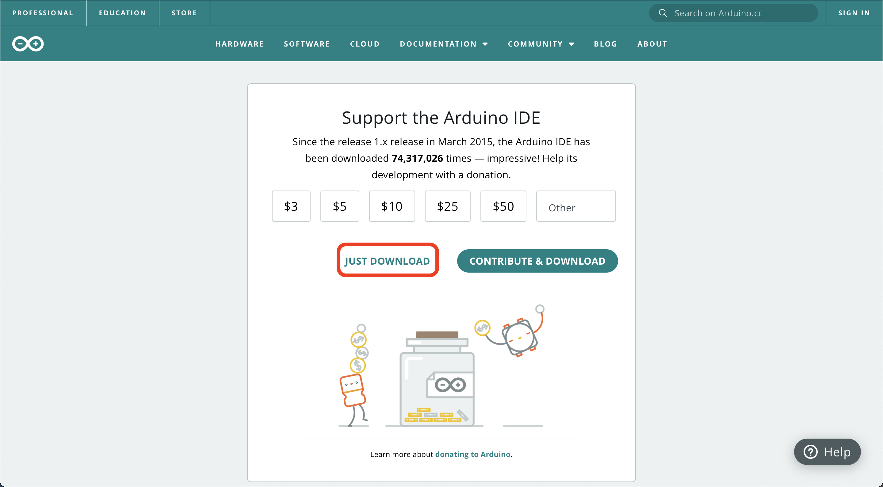
Task: Expand the Community dropdown arrow
Action: [571, 44]
